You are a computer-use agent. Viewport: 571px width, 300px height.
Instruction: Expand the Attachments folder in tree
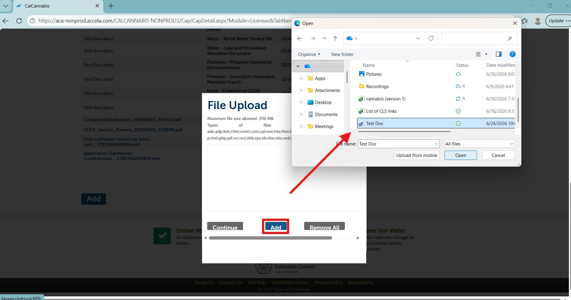pos(301,90)
